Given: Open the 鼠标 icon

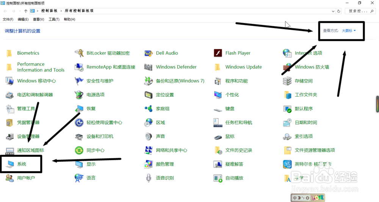Looking at the screenshot, I should pyautogui.click(x=218, y=137).
